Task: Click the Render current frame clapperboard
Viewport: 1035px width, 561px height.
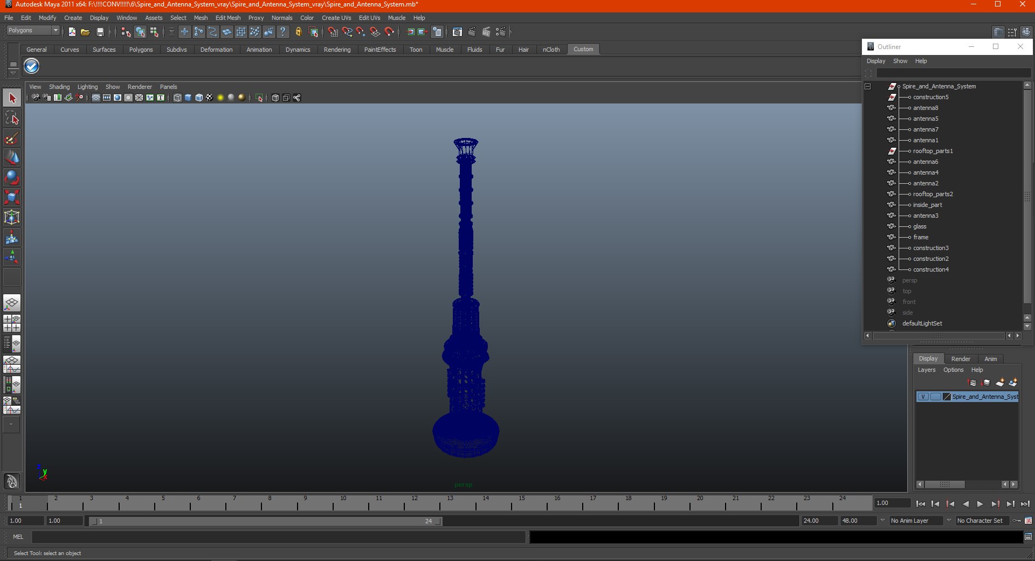Action: (x=472, y=32)
